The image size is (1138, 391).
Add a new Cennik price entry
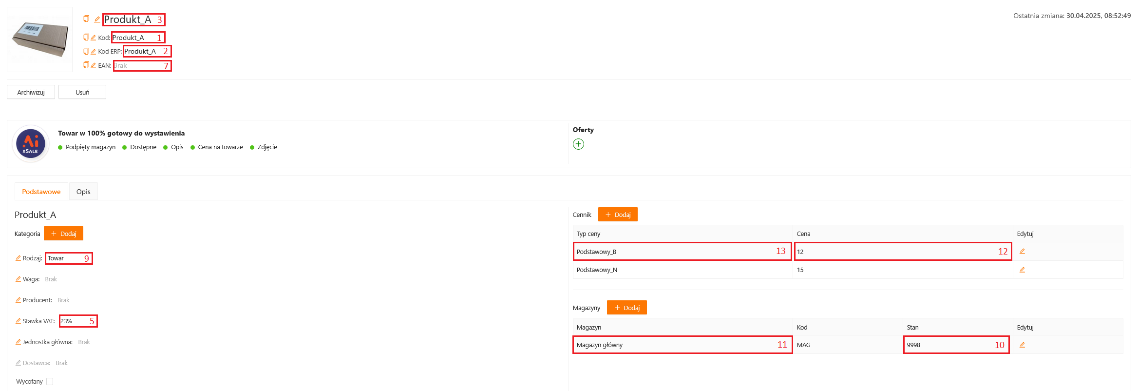tap(617, 215)
